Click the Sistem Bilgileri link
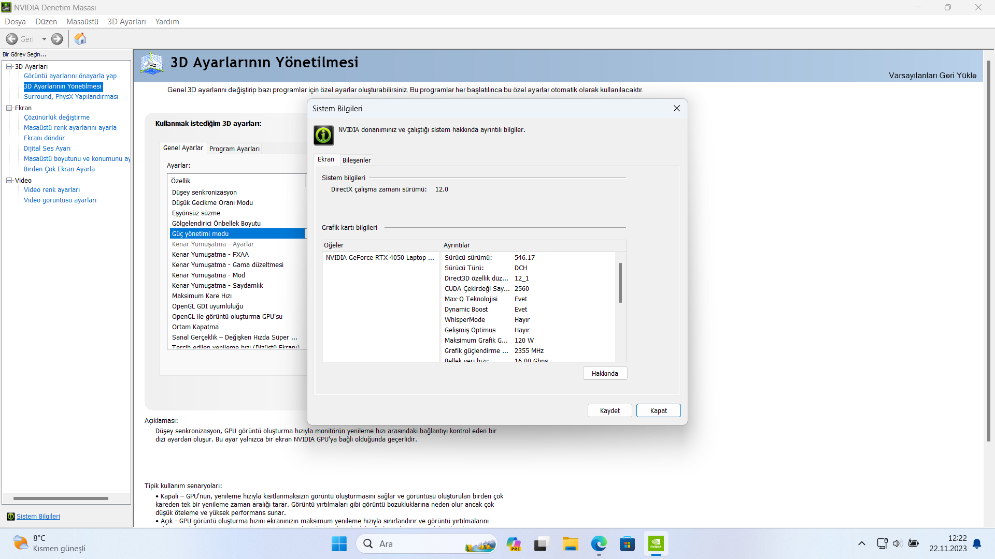 click(38, 517)
